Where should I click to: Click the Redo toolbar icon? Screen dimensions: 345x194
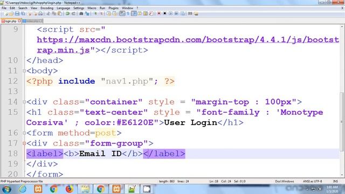tap(73, 13)
